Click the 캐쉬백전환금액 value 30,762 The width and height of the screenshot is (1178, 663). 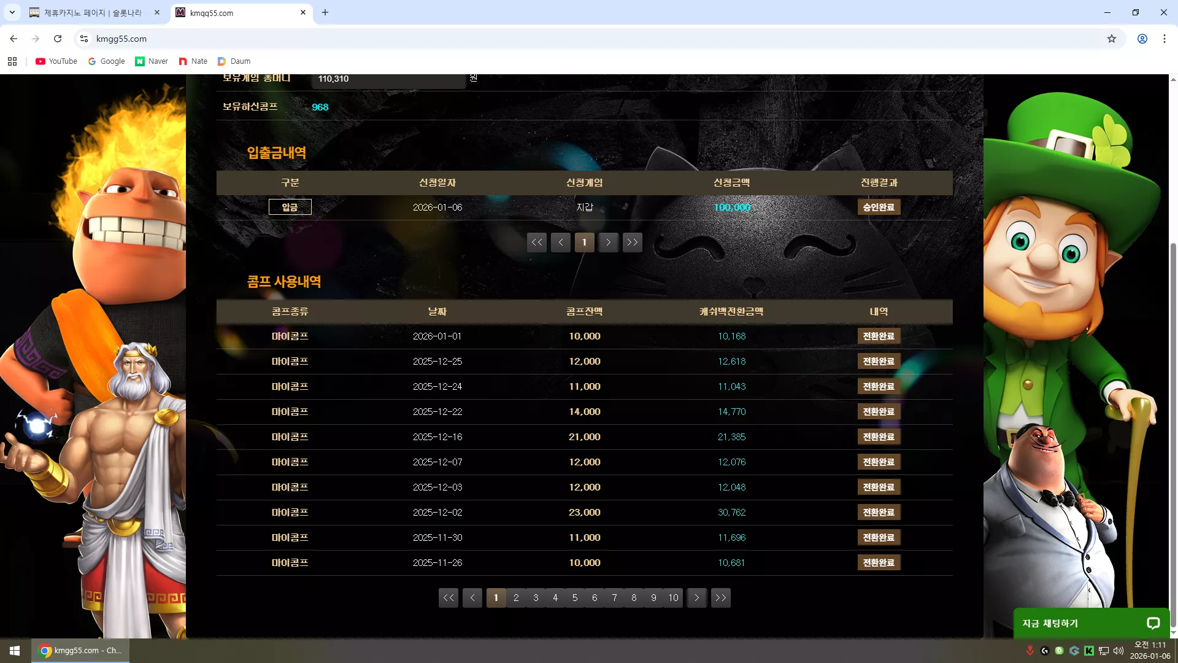pyautogui.click(x=732, y=513)
